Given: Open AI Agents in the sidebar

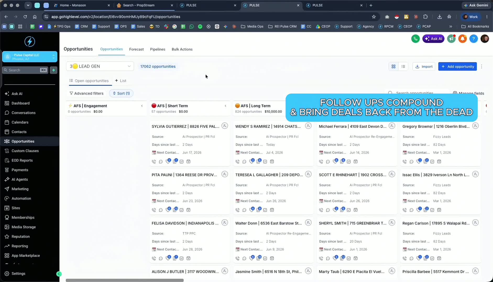Looking at the screenshot, I should click(20, 179).
